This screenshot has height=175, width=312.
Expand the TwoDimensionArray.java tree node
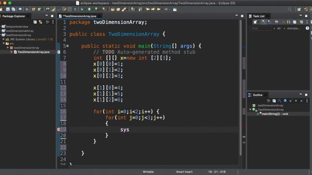pos(12,52)
